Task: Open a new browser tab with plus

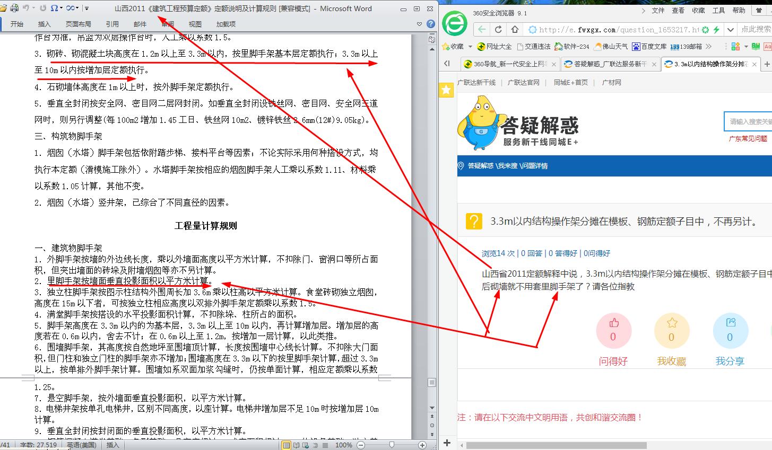Action: pyautogui.click(x=766, y=65)
